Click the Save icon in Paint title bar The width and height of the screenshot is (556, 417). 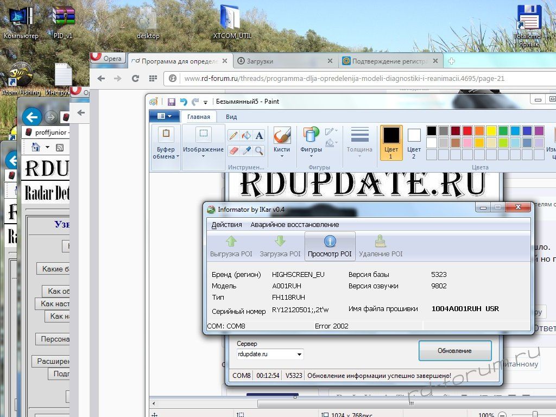172,102
